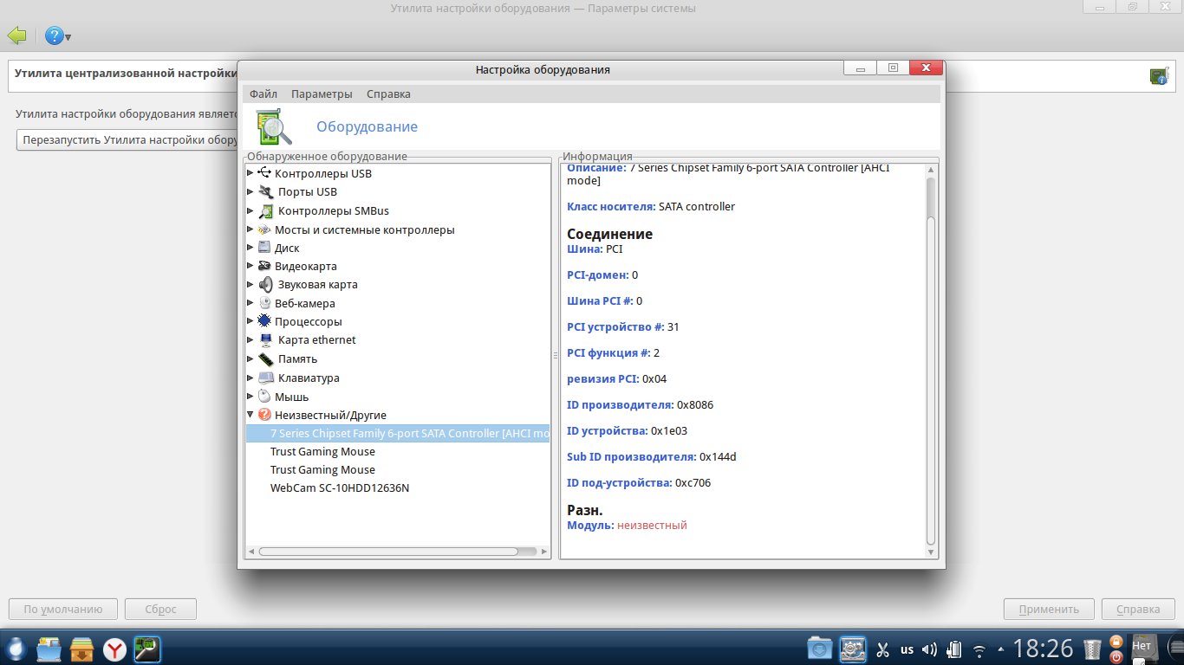Click the mouse icon beside Мышь
This screenshot has height=665, width=1184.
click(264, 397)
